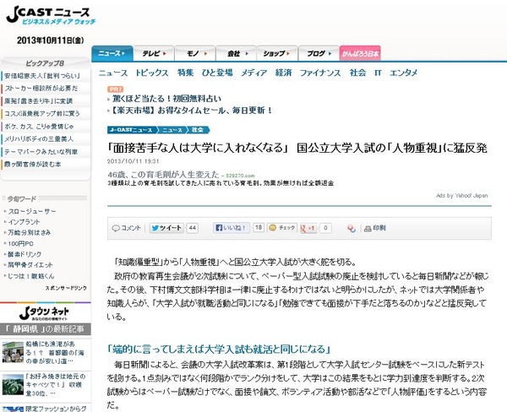Open pickup item 原発「置き去り牛」に変調
Screen dimensions: 507x412
pyautogui.click(x=39, y=101)
